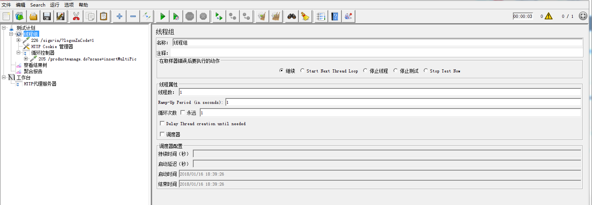Expand all nodes with the plus icon
592x205 pixels.
point(119,16)
